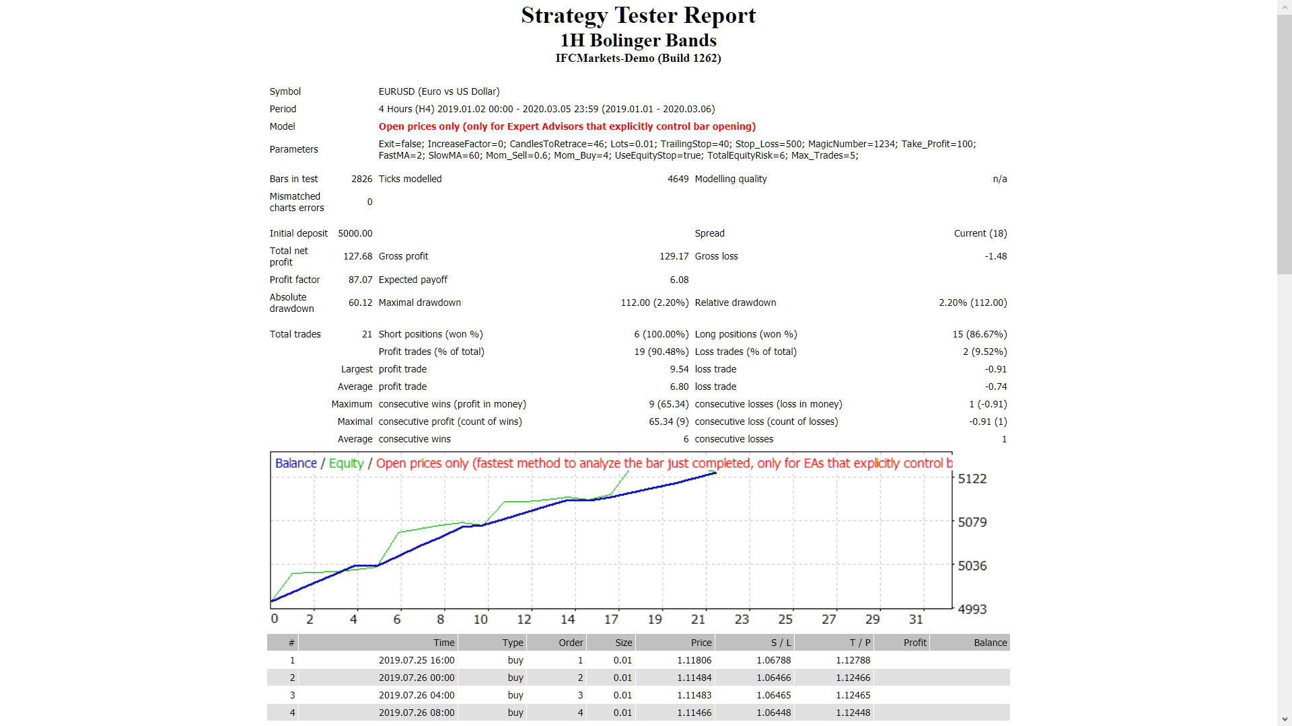
Task: Click the Profit column header
Action: 915,642
